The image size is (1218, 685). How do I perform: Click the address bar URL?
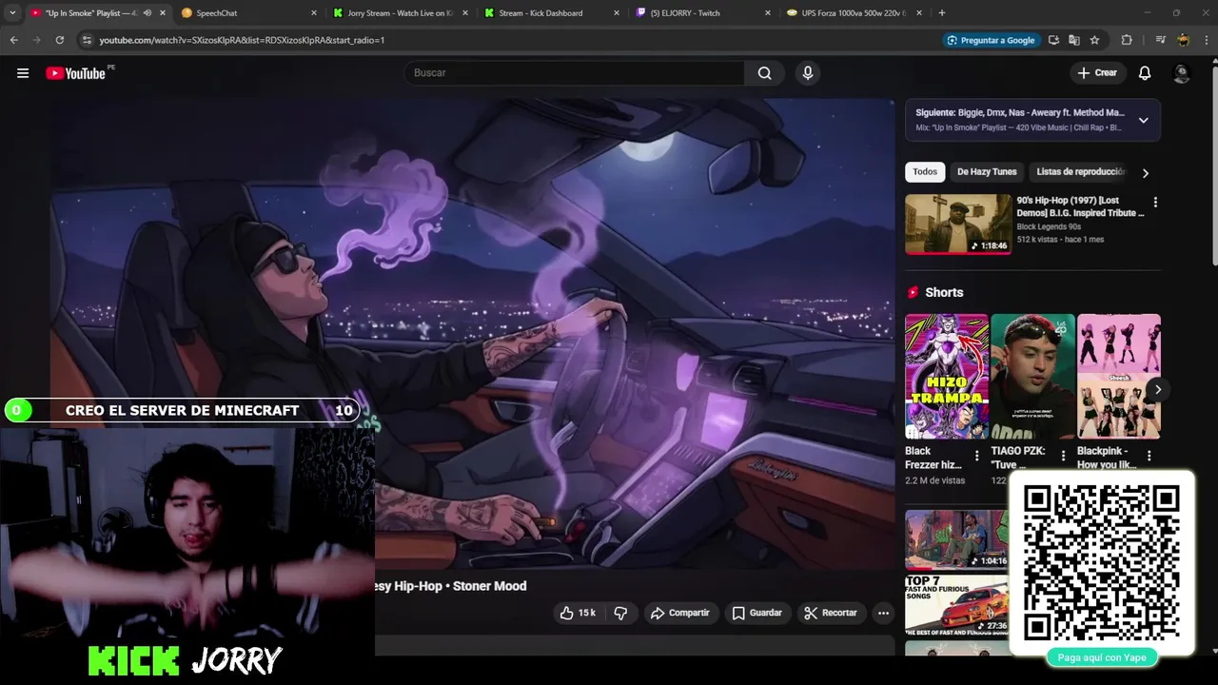242,40
